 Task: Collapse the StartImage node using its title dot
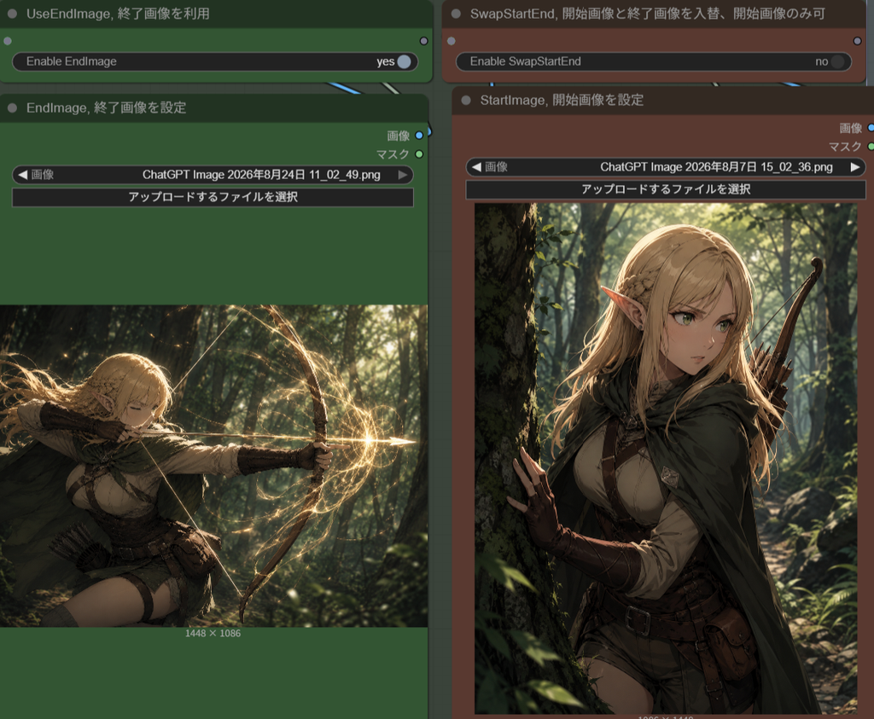(466, 101)
